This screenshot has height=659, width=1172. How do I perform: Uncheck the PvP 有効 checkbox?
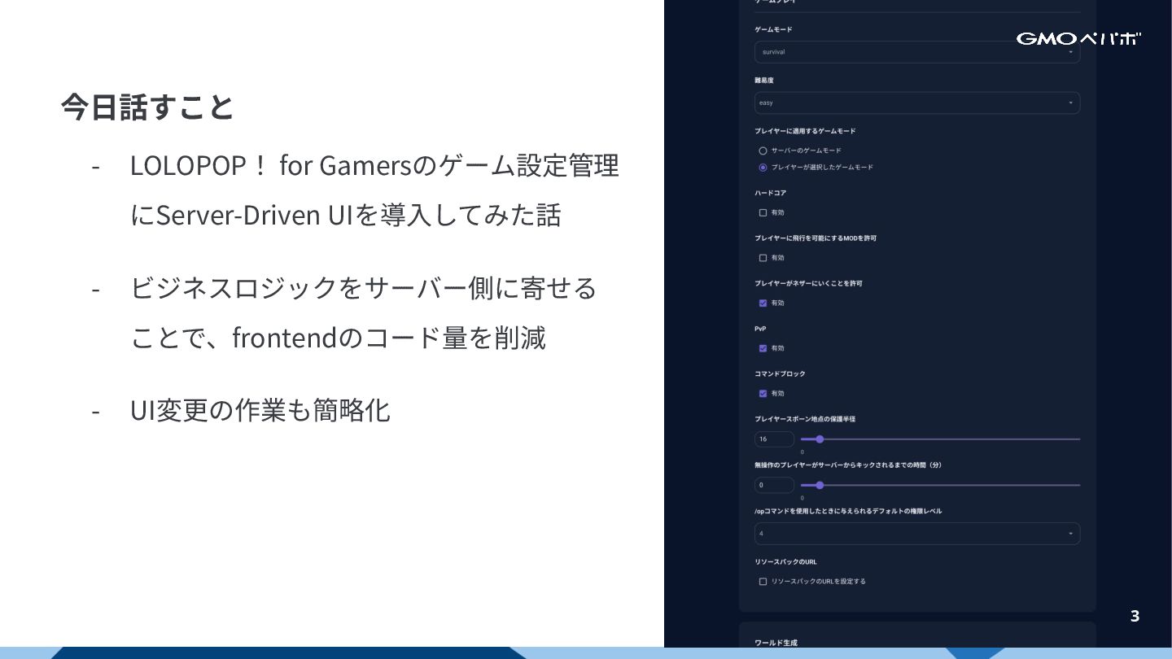click(763, 348)
